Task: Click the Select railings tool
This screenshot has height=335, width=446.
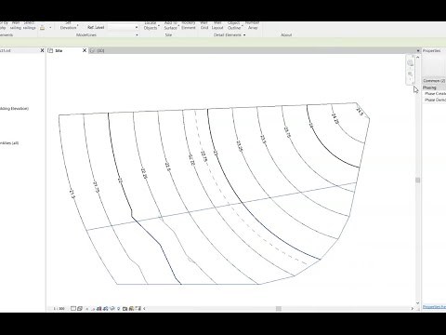Action: pyautogui.click(x=30, y=25)
